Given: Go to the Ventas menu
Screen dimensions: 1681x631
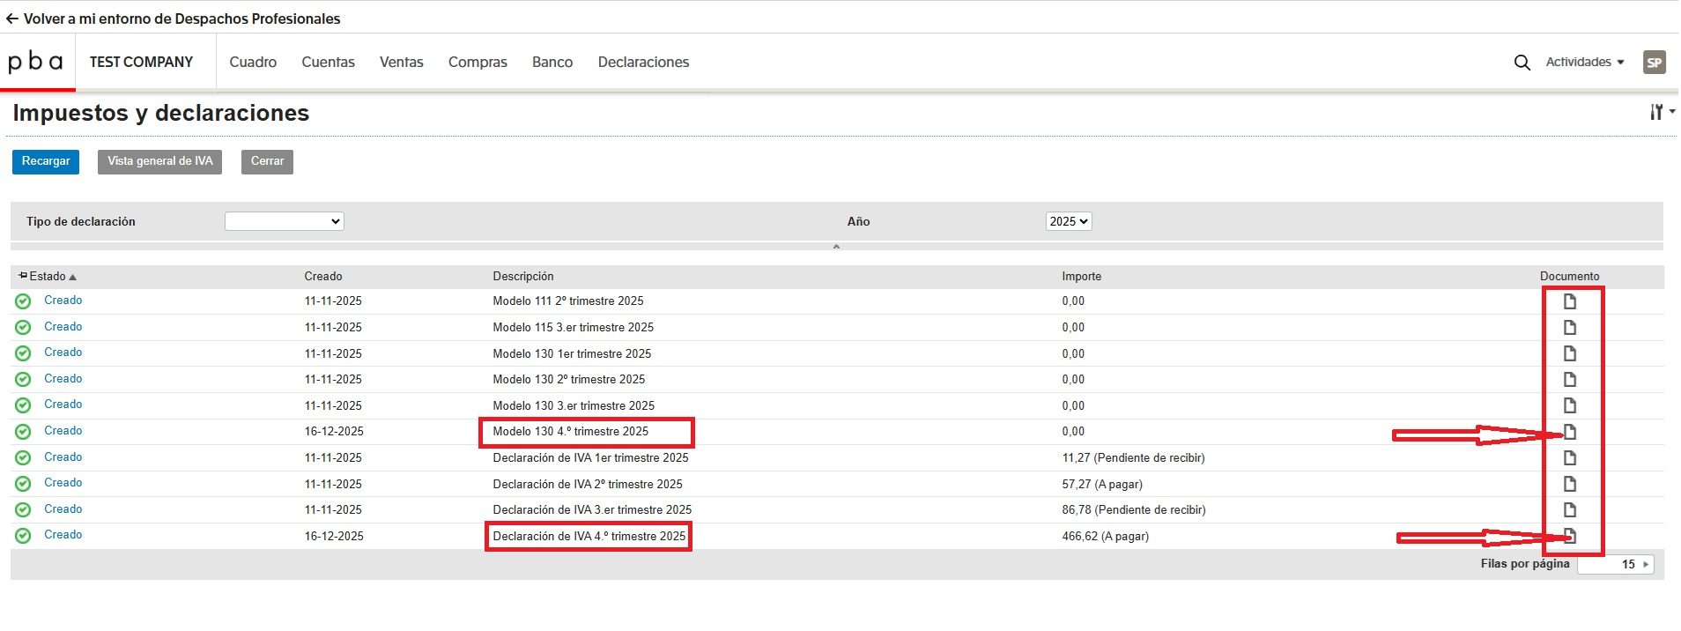Looking at the screenshot, I should click(401, 62).
